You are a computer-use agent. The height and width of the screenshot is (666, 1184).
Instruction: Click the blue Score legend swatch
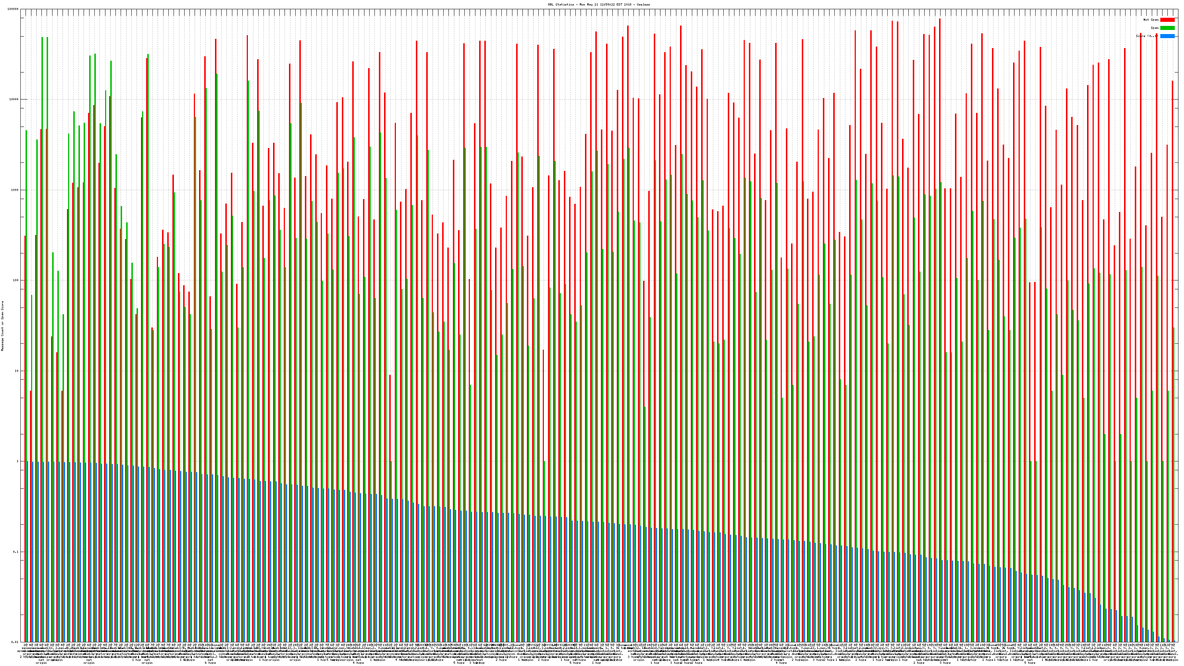click(x=1167, y=36)
